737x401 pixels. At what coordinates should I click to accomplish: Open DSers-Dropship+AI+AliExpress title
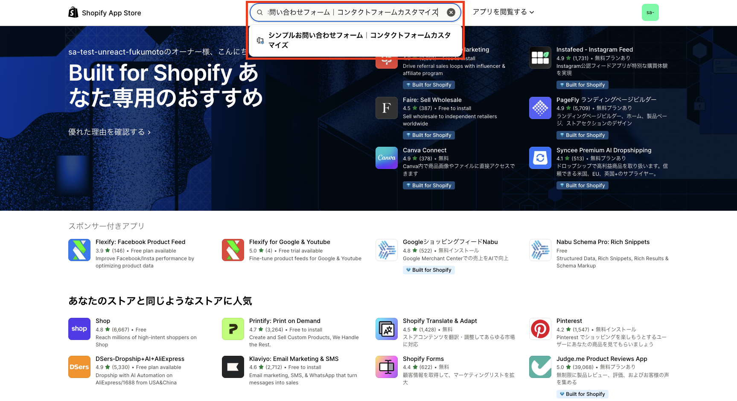[x=140, y=359]
